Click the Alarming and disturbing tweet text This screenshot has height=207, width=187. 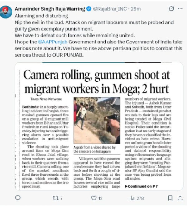click(41, 16)
